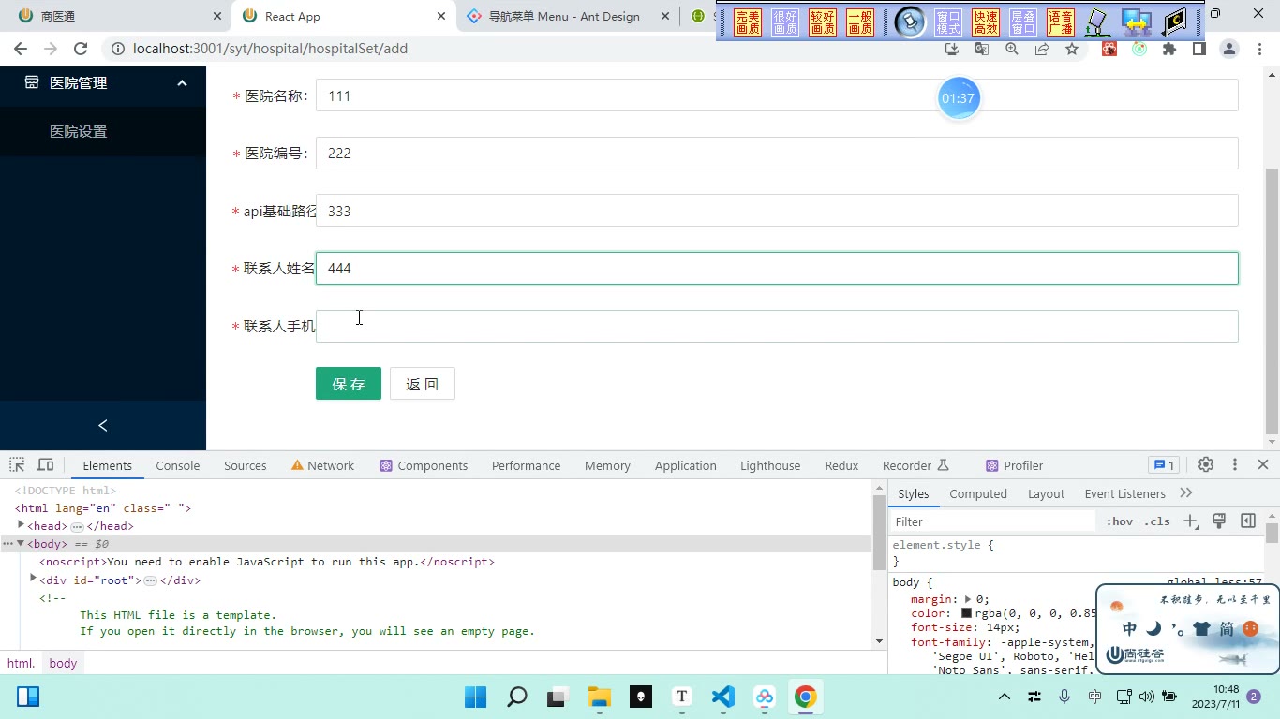Screen dimensions: 1280x719
Task: Open the browser extensions puzzle icon
Action: (x=1169, y=49)
